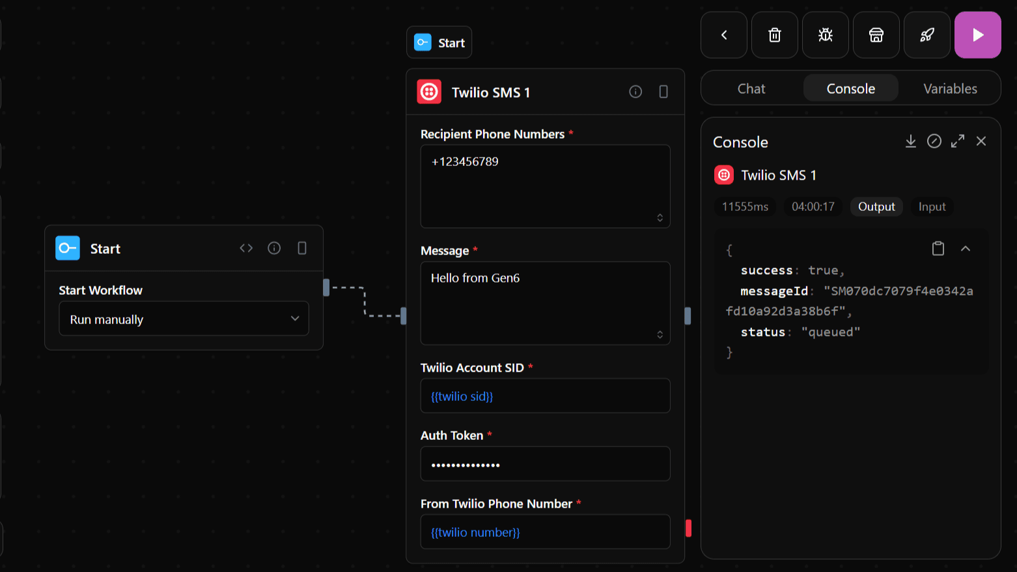
Task: Run the workflow with the play button
Action: point(977,35)
